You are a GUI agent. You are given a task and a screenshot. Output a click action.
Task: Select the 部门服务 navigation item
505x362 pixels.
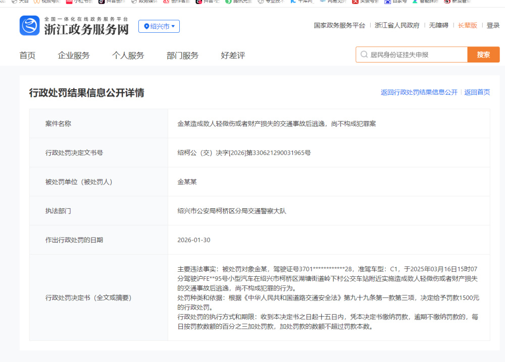coord(182,55)
